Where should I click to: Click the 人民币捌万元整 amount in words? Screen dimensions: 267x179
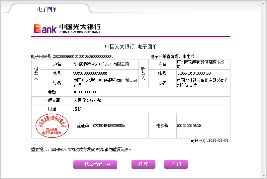87,100
